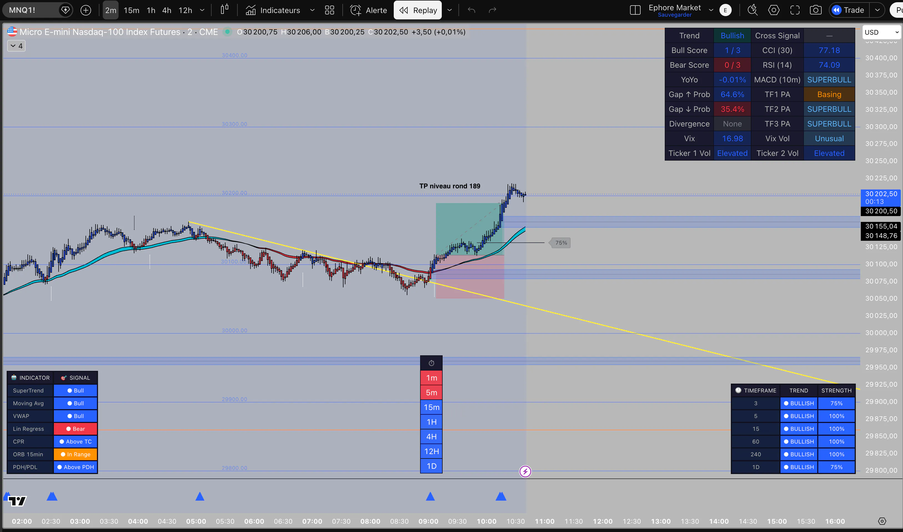Click the blue triangle marker near 05:00
903x532 pixels.
tap(200, 496)
